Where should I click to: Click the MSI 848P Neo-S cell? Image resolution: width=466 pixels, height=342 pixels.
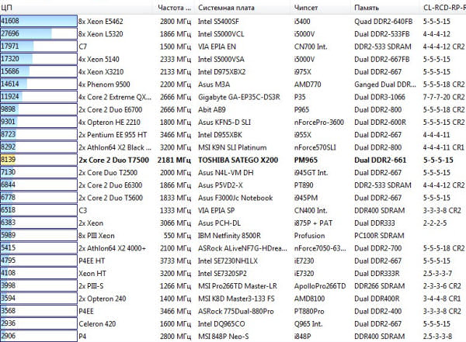coord(223,337)
